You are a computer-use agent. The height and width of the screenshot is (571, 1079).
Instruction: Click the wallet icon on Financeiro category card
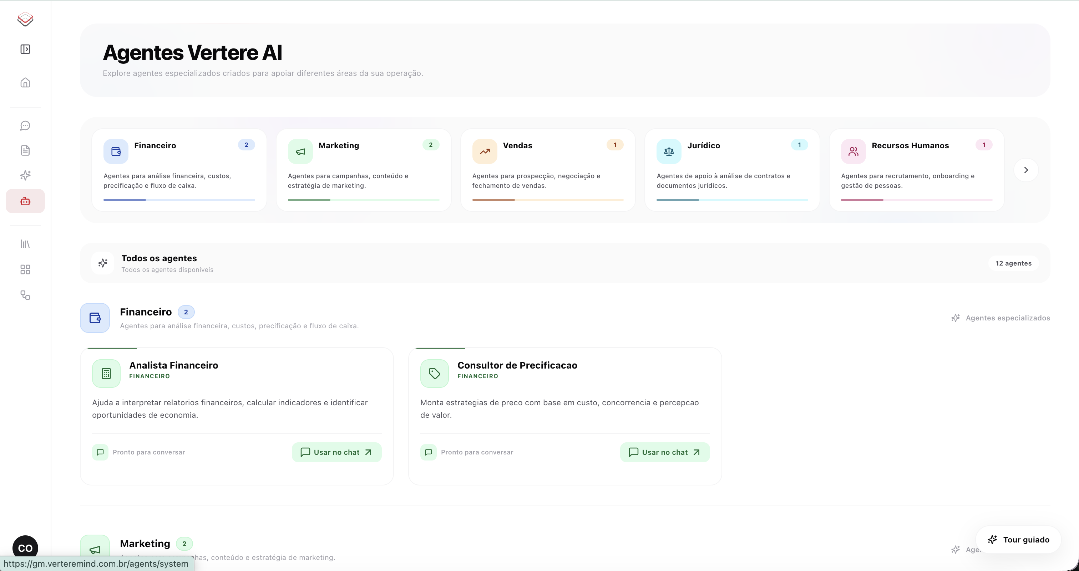click(x=116, y=151)
